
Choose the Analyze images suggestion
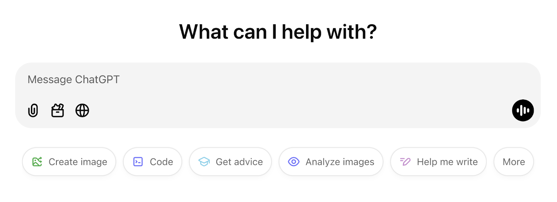click(x=331, y=162)
